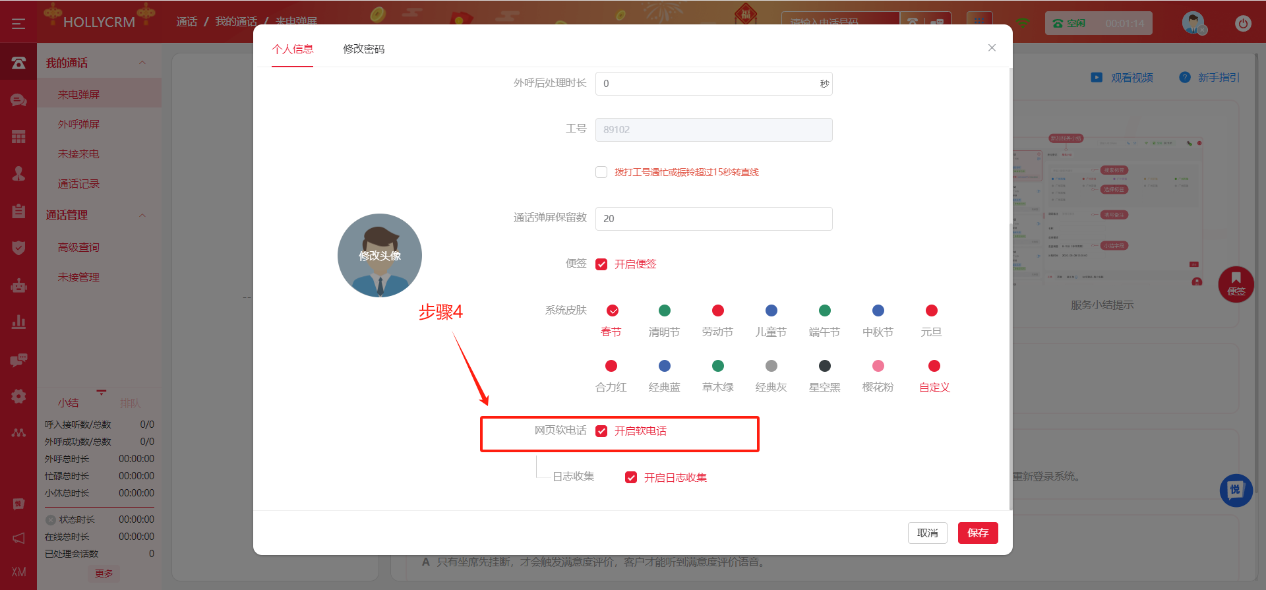
Task: Toggle the hamburger menu icon
Action: point(18,24)
